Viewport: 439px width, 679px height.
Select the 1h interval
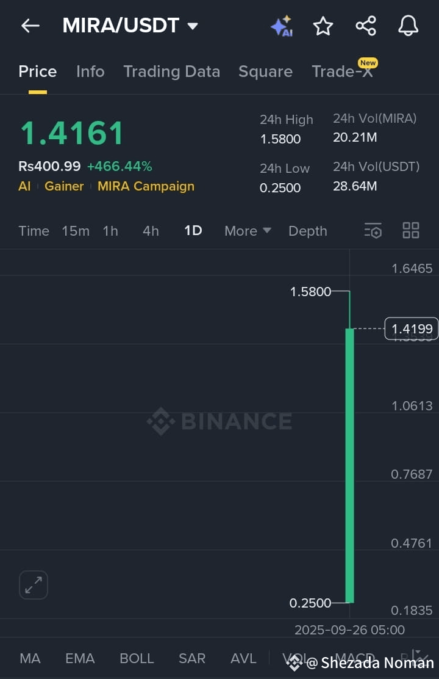110,231
